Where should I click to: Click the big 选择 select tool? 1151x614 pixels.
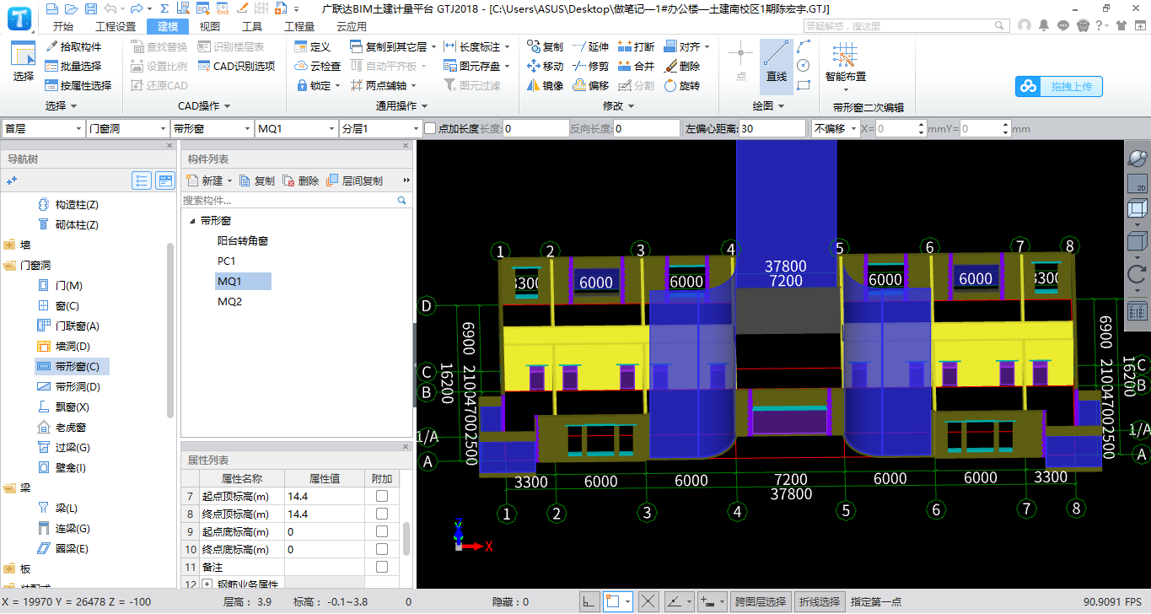23,64
